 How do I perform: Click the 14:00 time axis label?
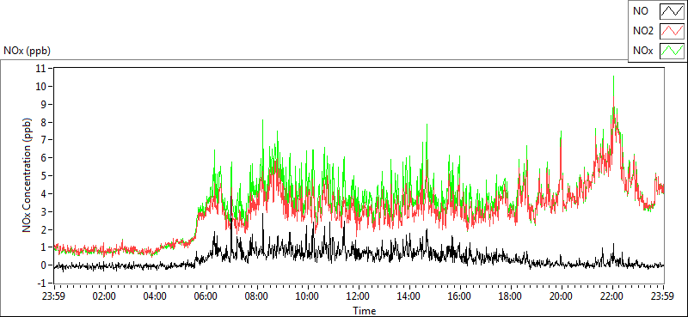409,296
